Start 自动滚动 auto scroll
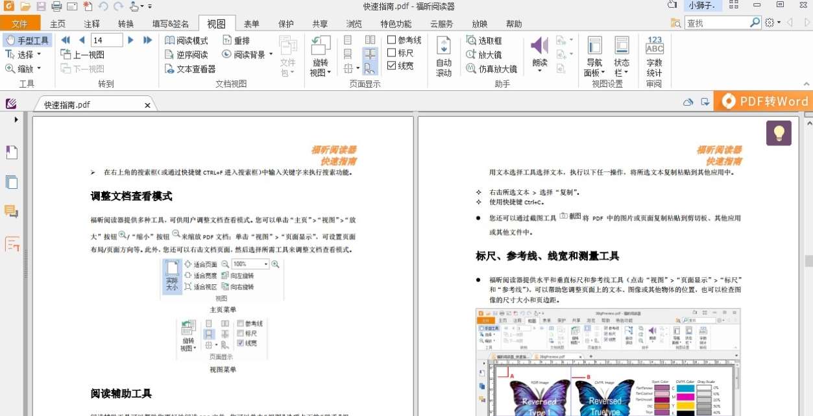Image resolution: width=813 pixels, height=416 pixels. [444, 57]
